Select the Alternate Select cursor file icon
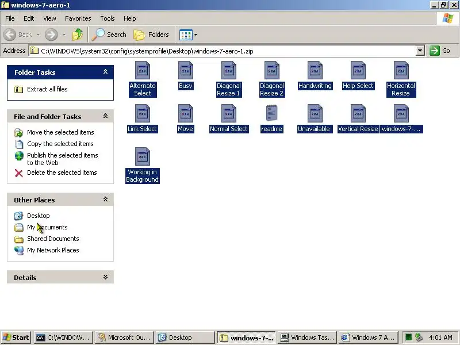The image size is (460, 345). click(143, 70)
